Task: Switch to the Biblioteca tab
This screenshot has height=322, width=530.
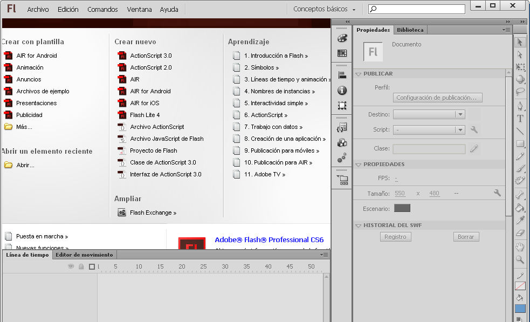Action: coord(410,30)
